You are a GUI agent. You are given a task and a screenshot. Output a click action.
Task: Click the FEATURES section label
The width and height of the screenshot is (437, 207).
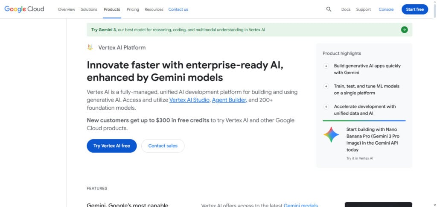click(97, 188)
